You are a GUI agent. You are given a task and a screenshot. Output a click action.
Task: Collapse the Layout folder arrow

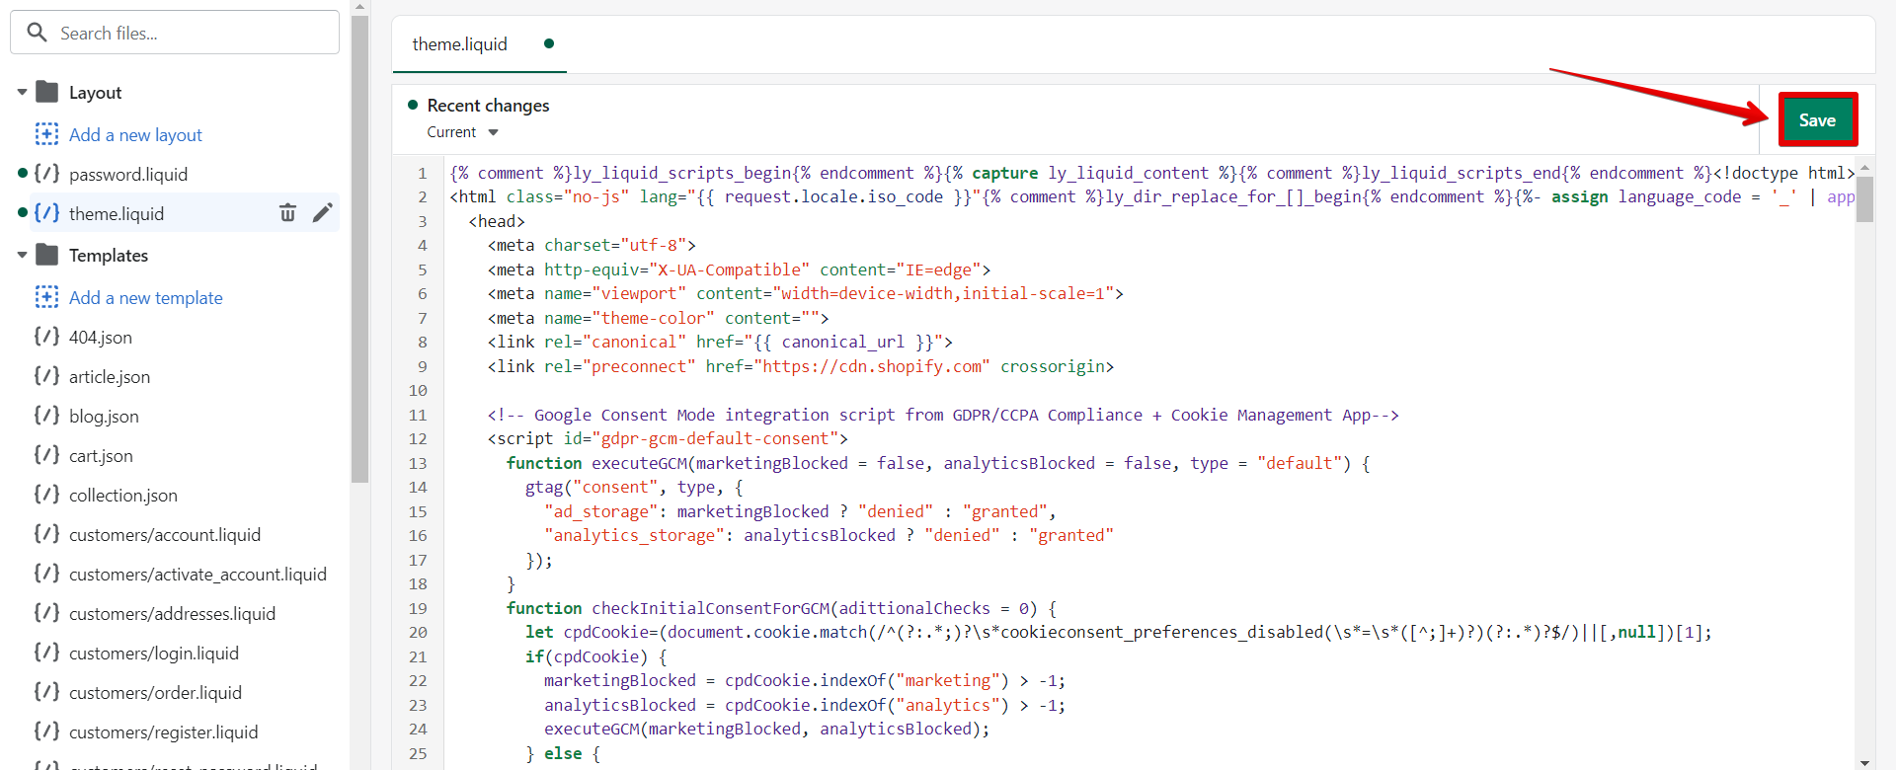22,92
